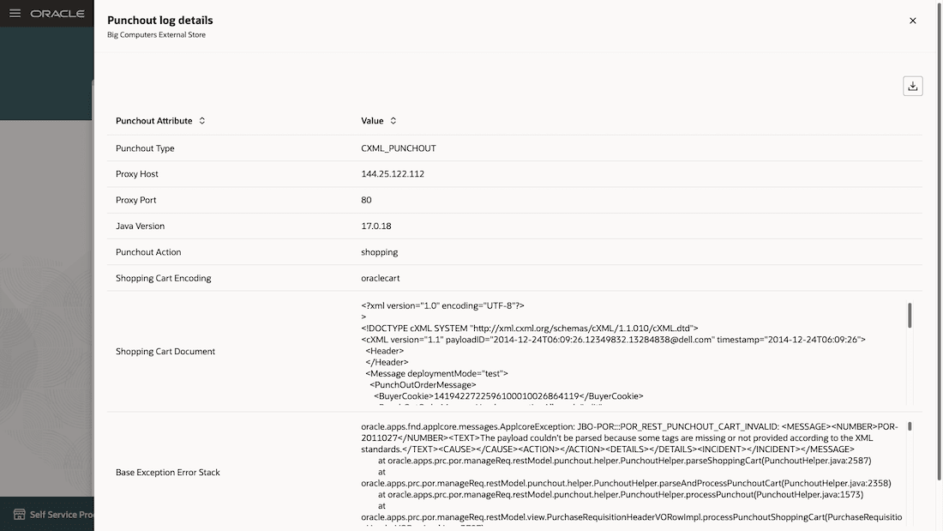The width and height of the screenshot is (943, 531).
Task: Close the Punchout log details panel
Action: tap(912, 21)
